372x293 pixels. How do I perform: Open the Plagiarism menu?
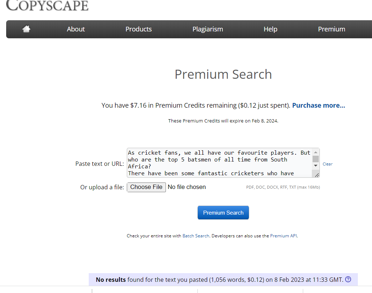click(208, 29)
